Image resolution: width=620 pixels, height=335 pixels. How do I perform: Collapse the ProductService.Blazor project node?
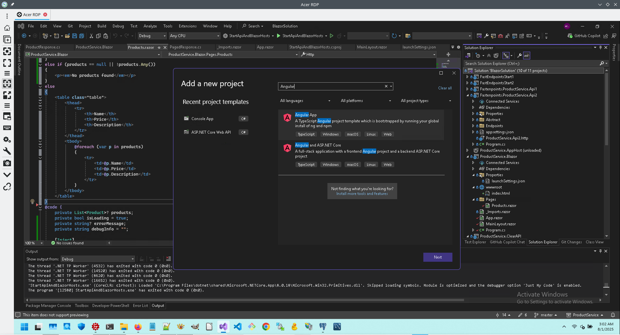pyautogui.click(x=467, y=157)
